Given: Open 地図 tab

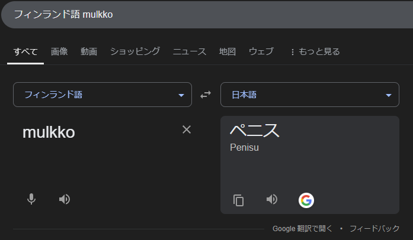Looking at the screenshot, I should (x=228, y=51).
